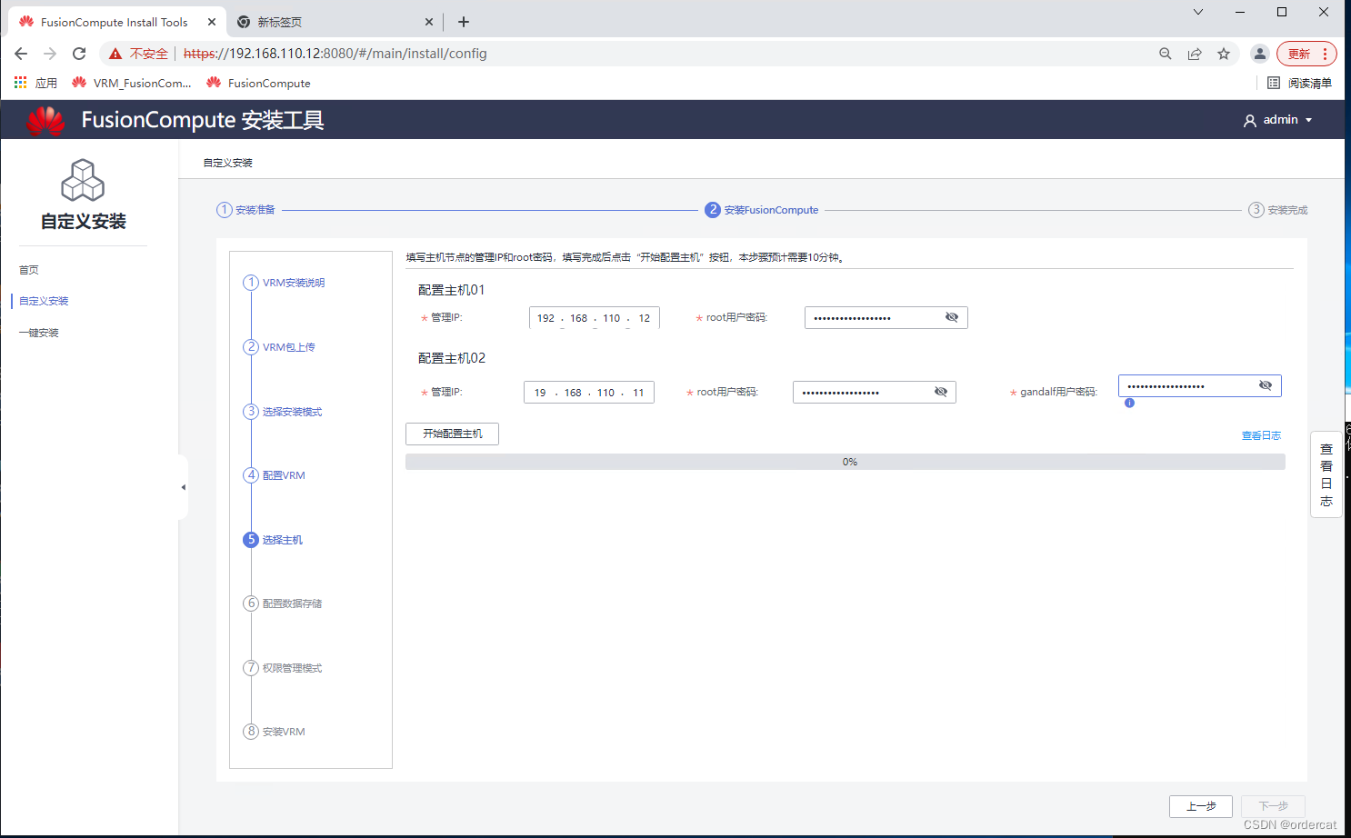Show host01 root password eye icon

952,317
